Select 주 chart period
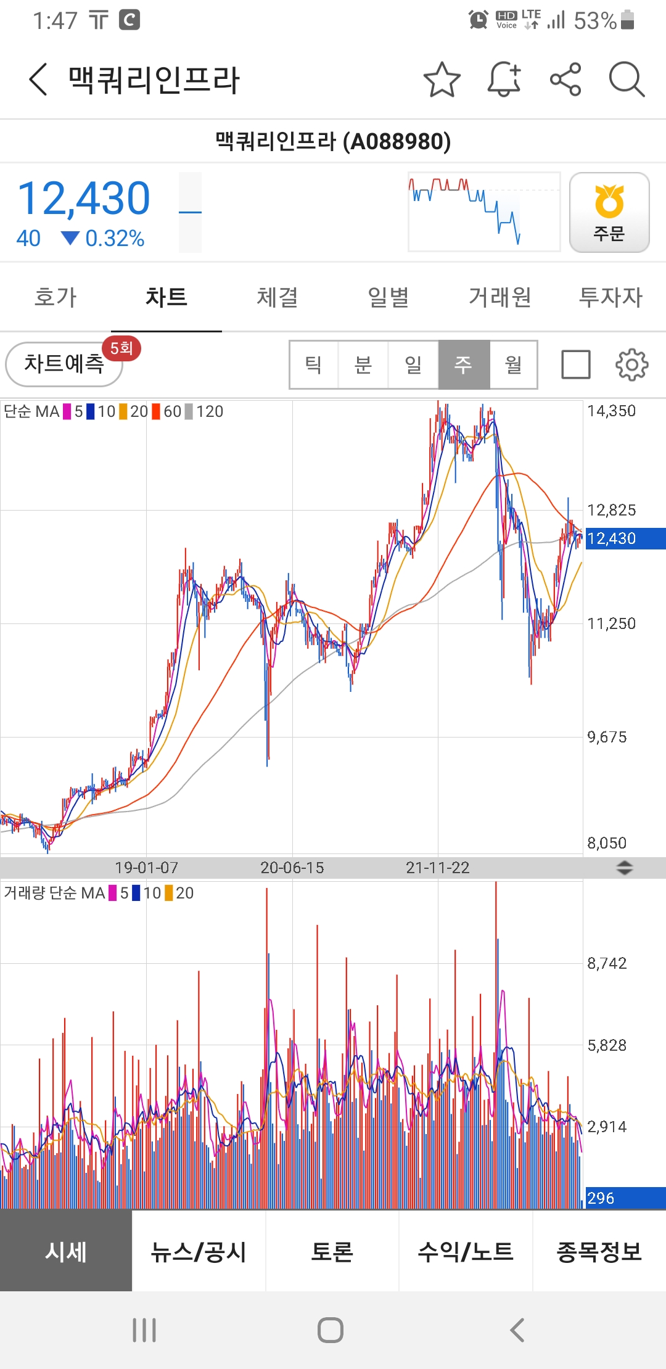666x1369 pixels. (x=464, y=364)
